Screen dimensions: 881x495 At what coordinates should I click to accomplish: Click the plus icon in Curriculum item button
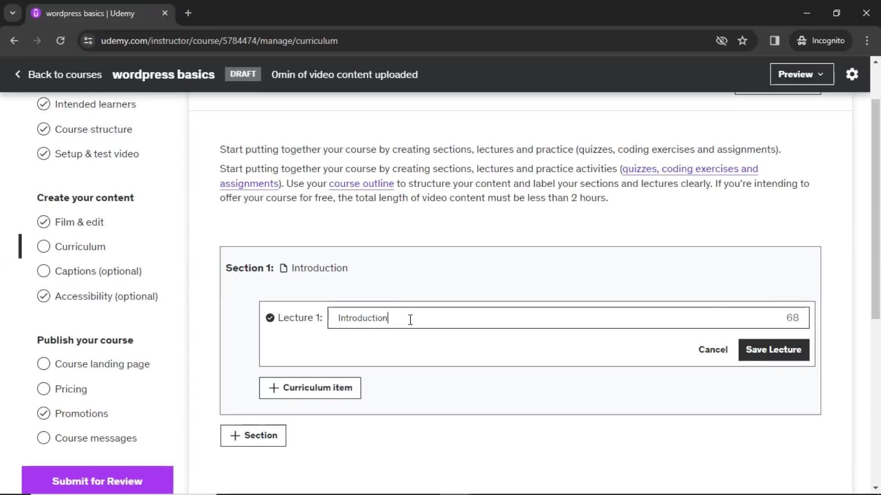coord(273,388)
